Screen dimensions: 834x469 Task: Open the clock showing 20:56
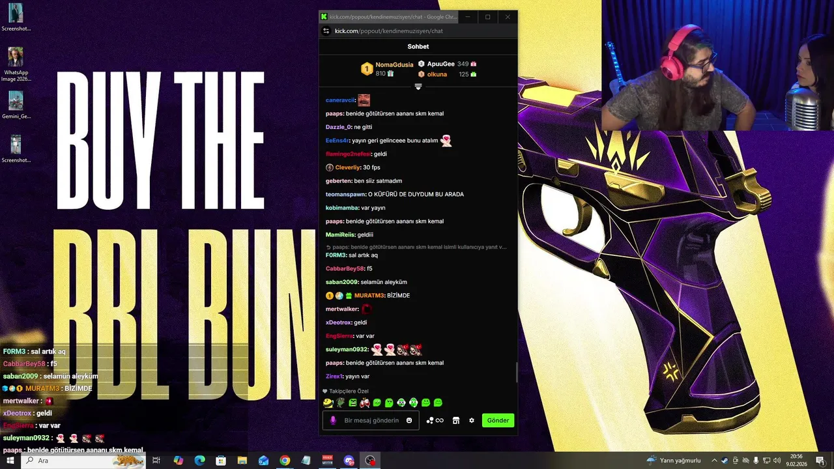point(796,461)
